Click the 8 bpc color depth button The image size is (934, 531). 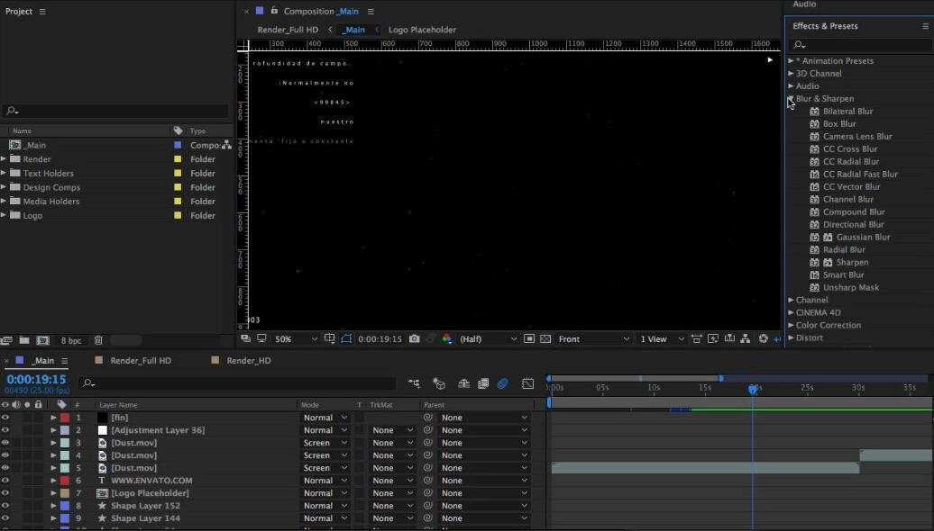[70, 340]
